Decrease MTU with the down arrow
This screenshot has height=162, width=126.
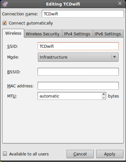pyautogui.click(x=104, y=98)
